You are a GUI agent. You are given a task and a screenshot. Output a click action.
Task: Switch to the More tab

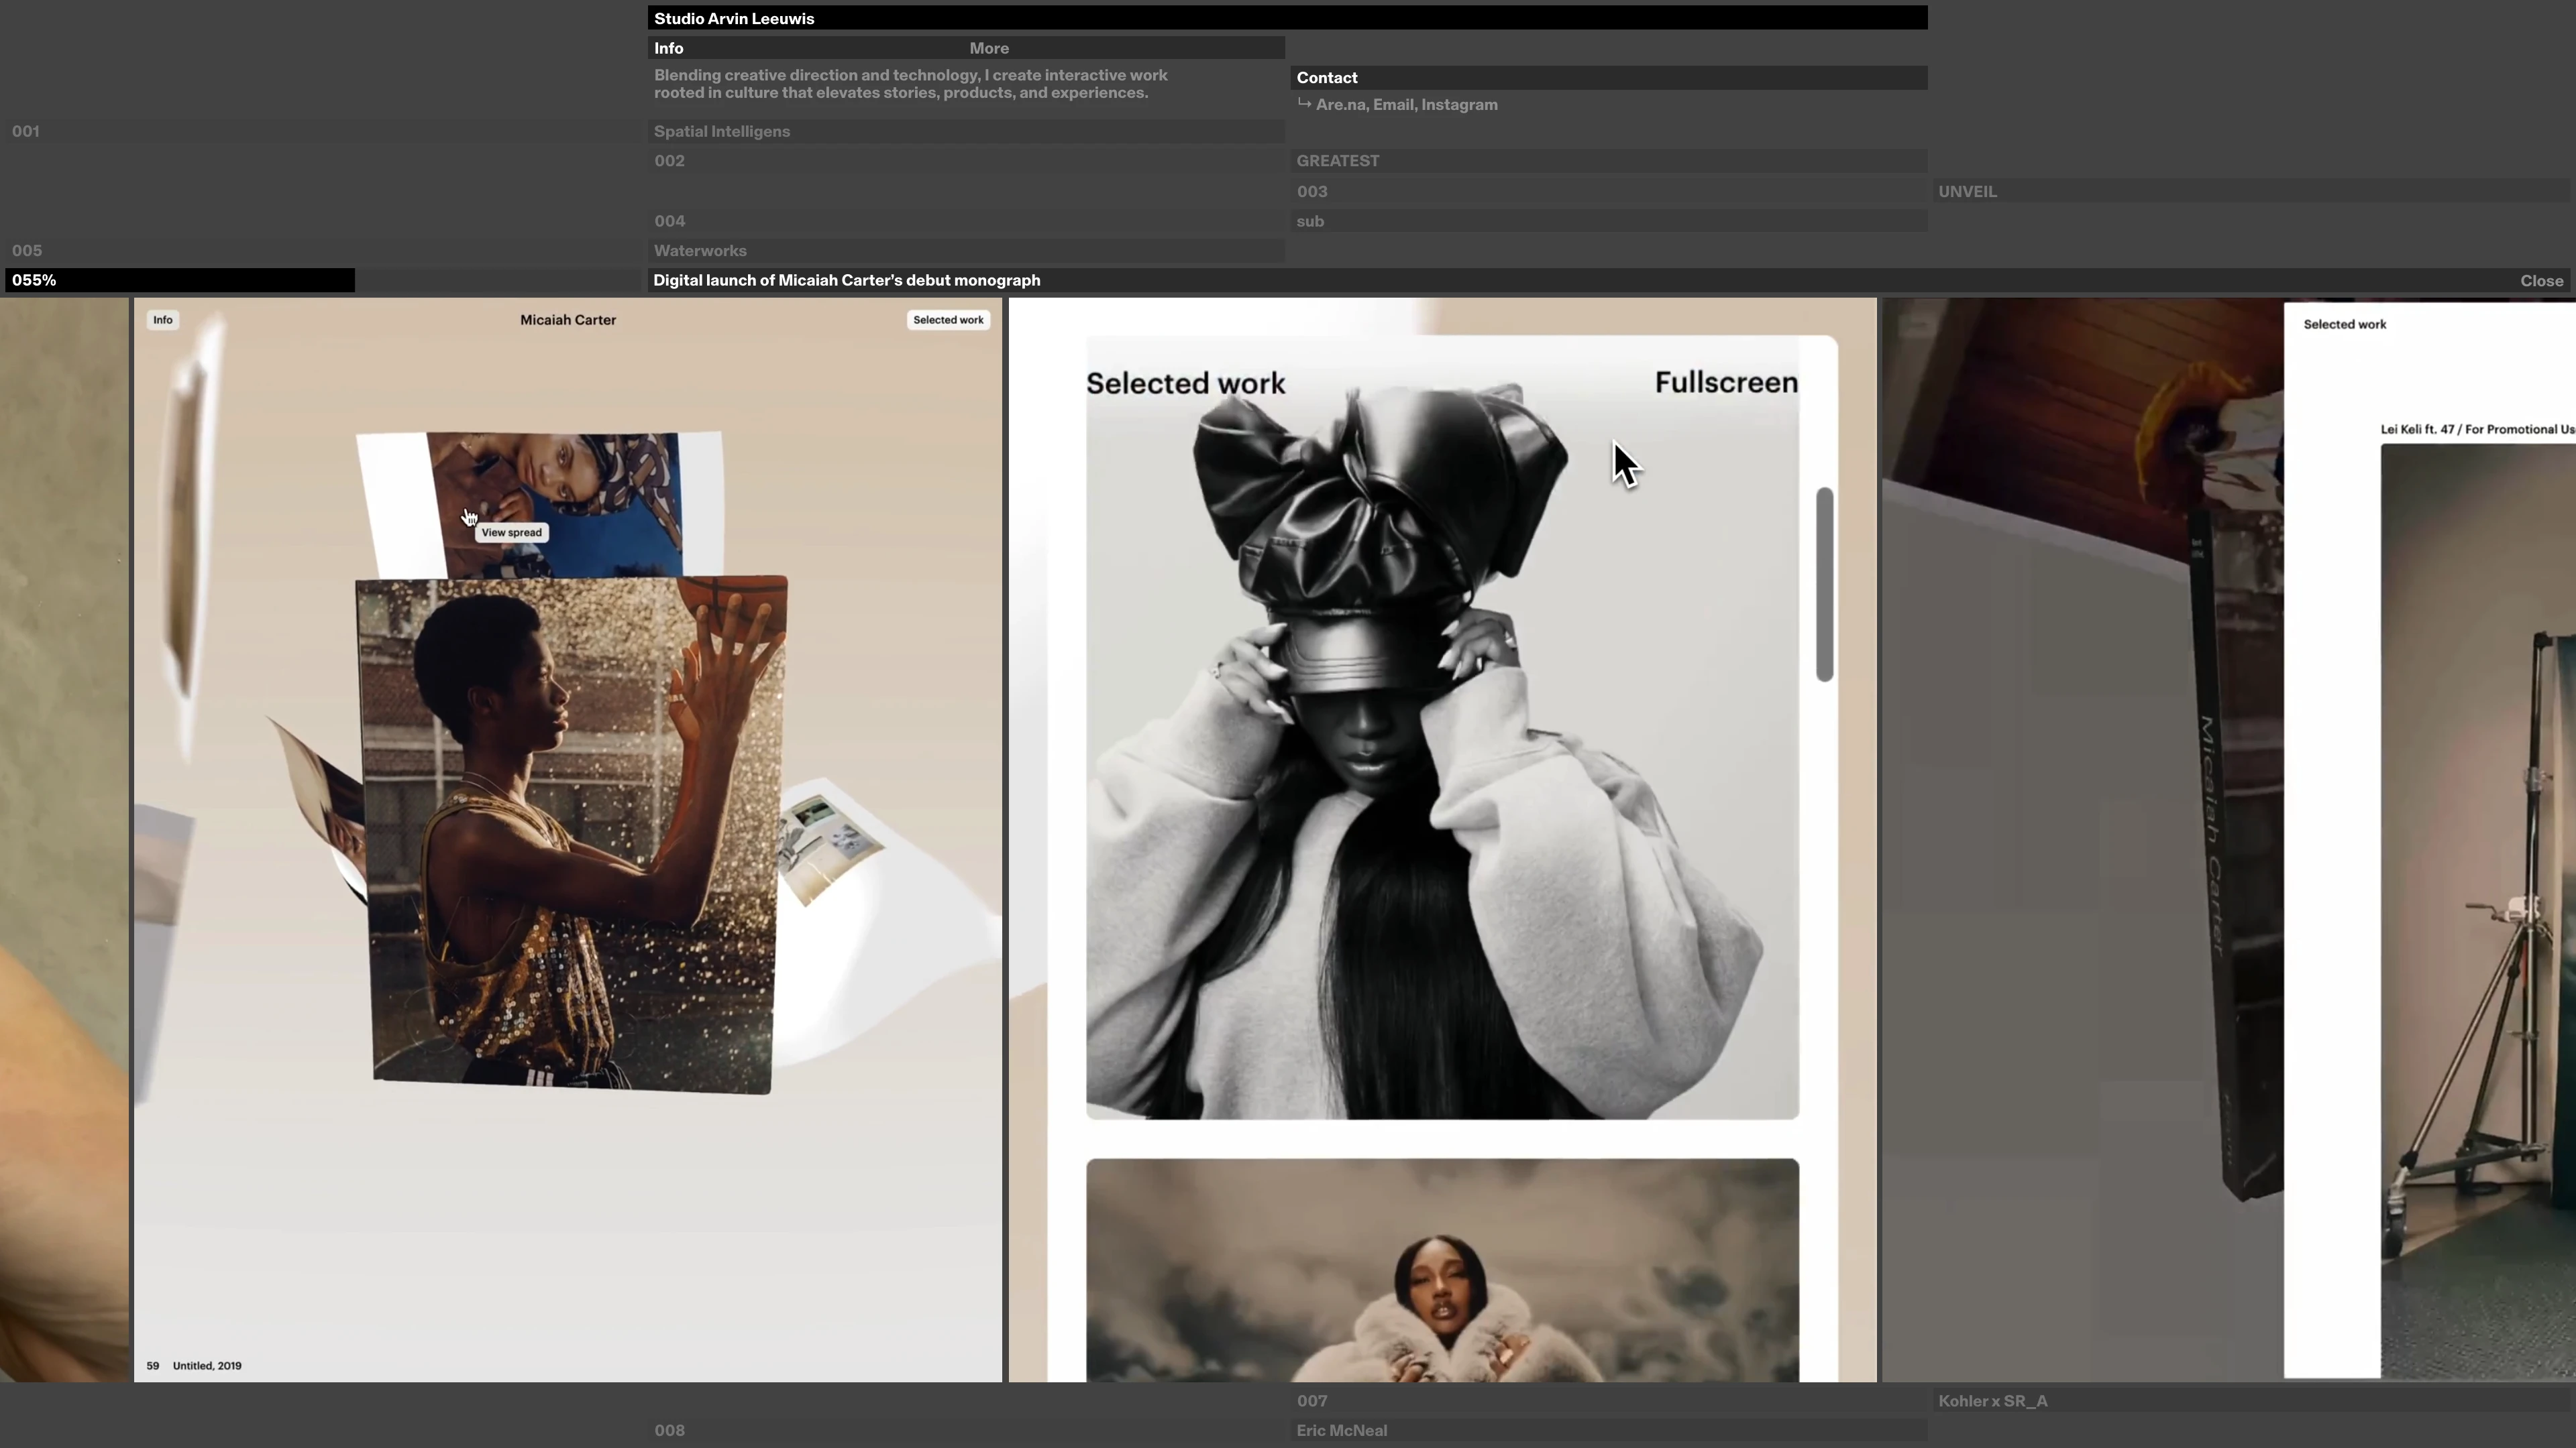pyautogui.click(x=988, y=48)
